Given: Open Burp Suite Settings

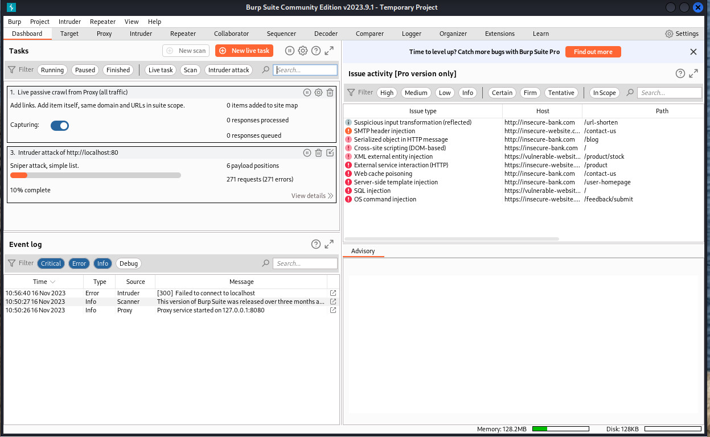Looking at the screenshot, I should point(682,34).
